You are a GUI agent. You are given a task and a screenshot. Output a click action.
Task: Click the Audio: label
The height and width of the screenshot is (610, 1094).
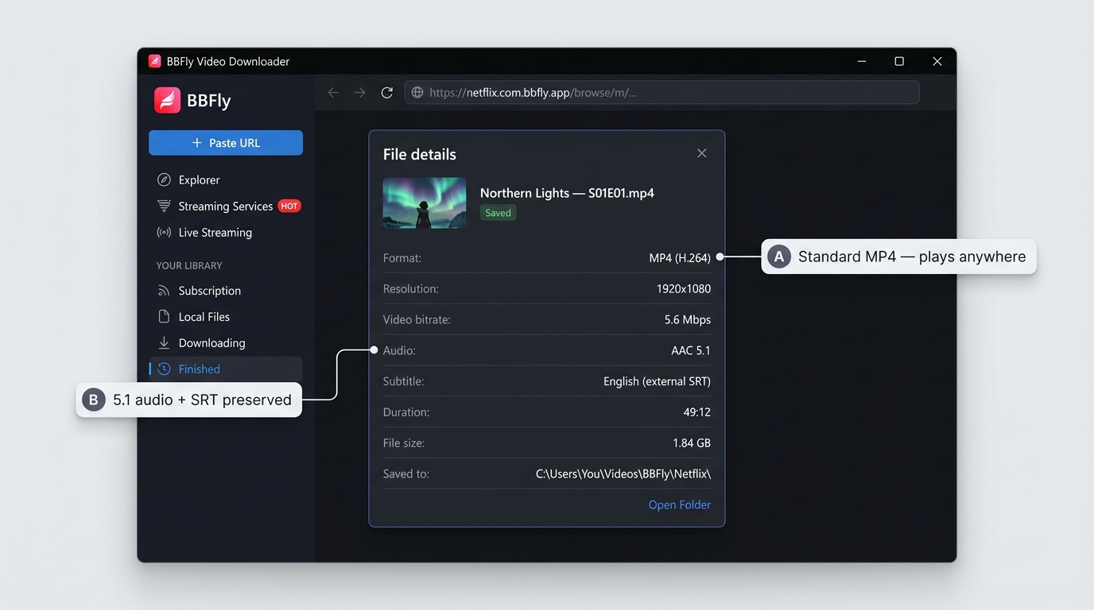coord(399,350)
